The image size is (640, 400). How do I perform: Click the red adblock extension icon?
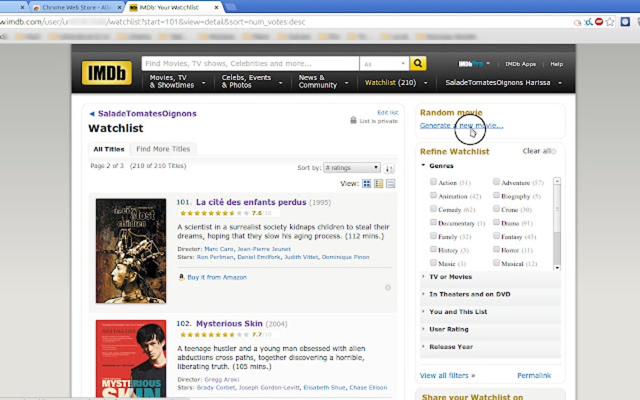599,21
